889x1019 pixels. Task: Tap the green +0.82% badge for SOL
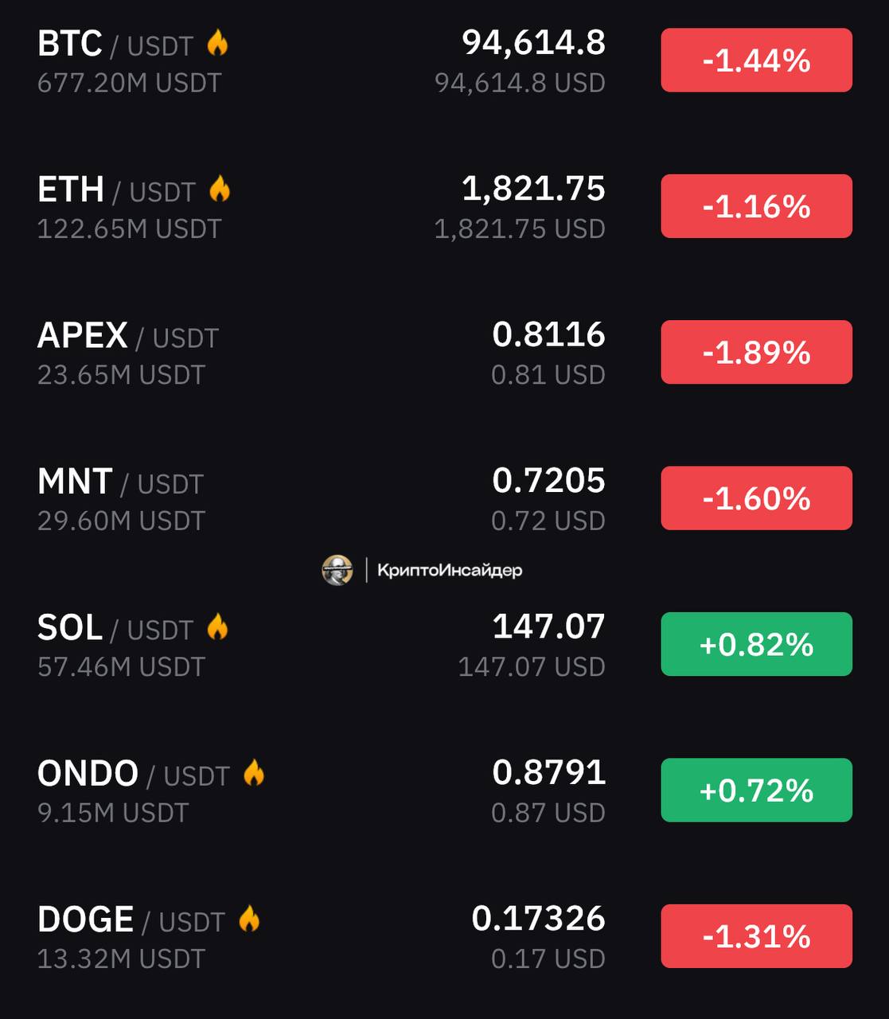click(x=756, y=644)
